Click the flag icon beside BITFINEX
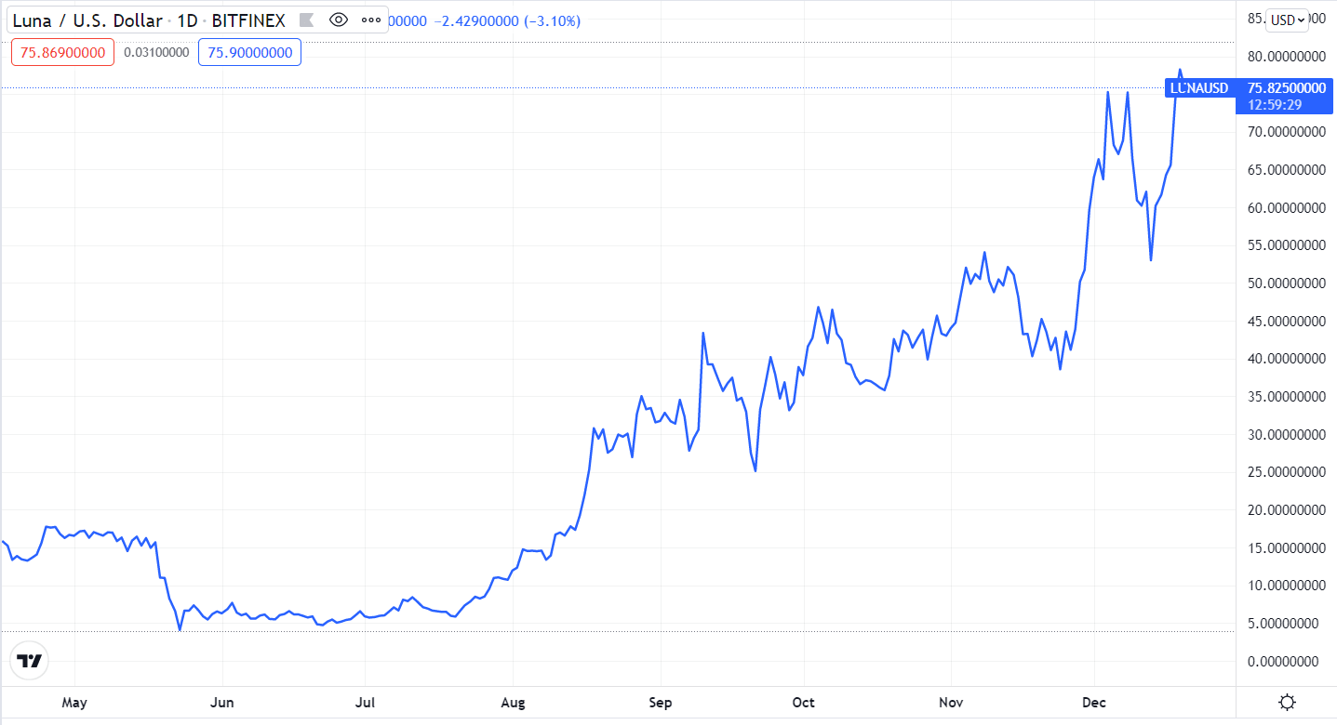The image size is (1337, 725). tap(306, 20)
